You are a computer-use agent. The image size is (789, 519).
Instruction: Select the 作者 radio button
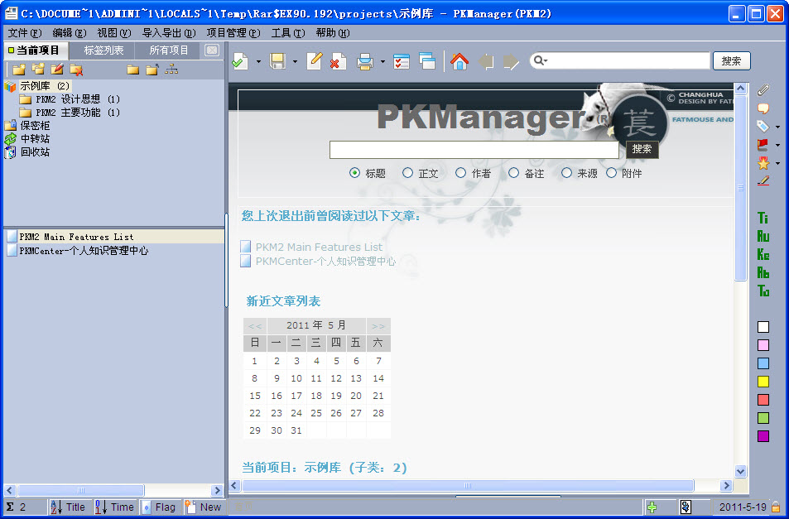[460, 173]
